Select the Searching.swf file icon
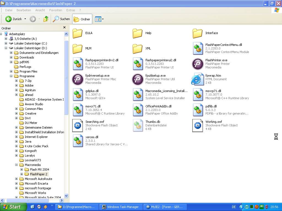 click(x=77, y=126)
